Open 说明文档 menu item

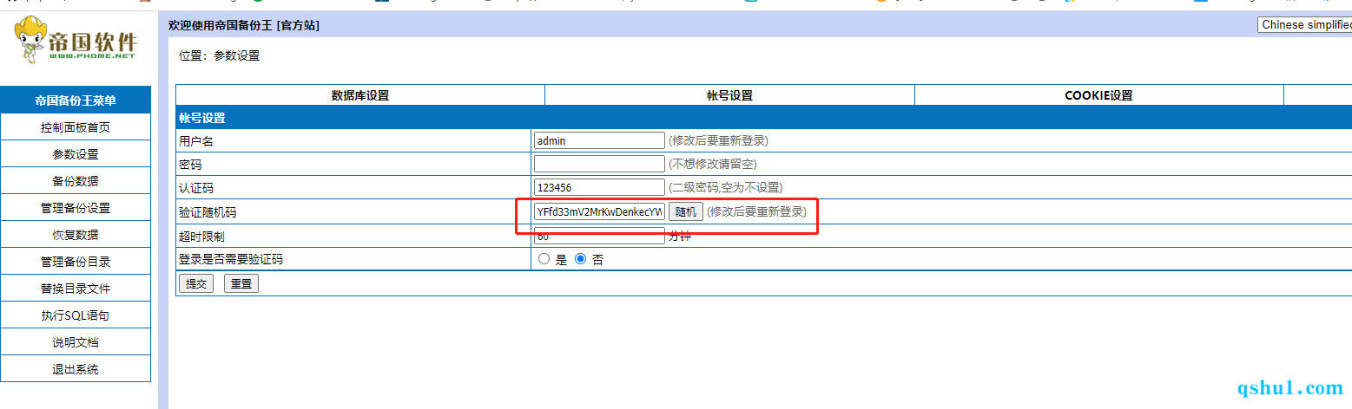76,342
